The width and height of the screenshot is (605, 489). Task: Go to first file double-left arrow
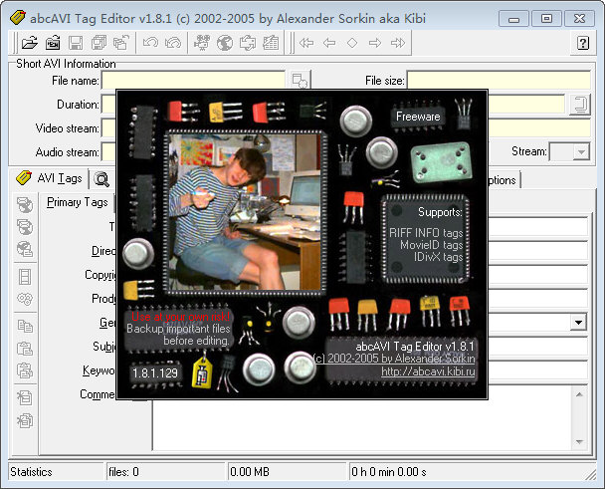coord(306,43)
